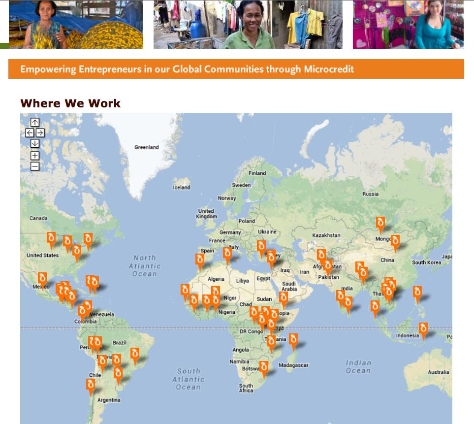Open the marker near the Philippines
The width and height of the screenshot is (474, 424).
click(x=417, y=293)
